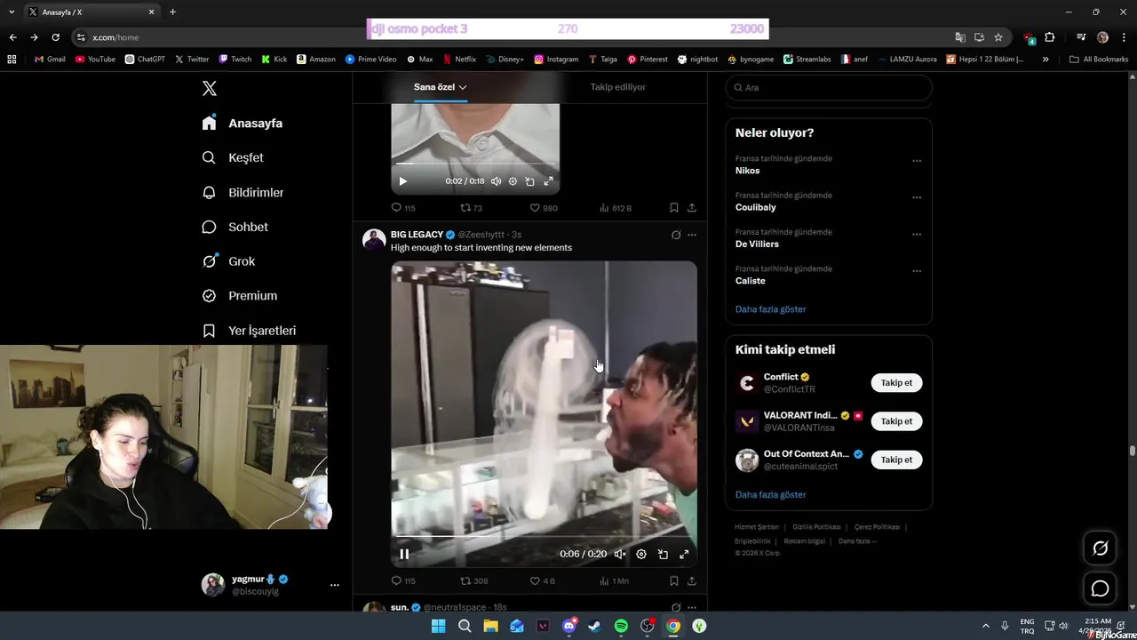This screenshot has width=1137, height=640.
Task: Open Sohbet messages
Action: (x=235, y=227)
